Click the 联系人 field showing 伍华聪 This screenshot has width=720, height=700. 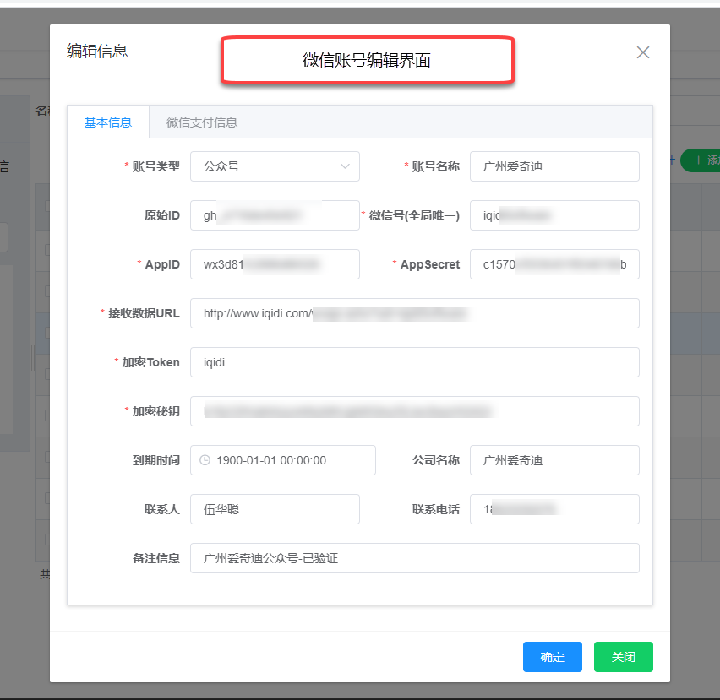point(275,509)
